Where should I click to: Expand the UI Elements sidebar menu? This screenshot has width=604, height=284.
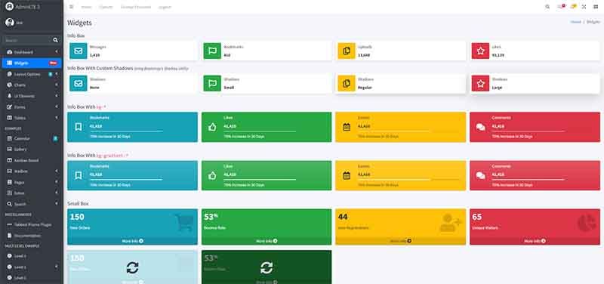point(32,96)
